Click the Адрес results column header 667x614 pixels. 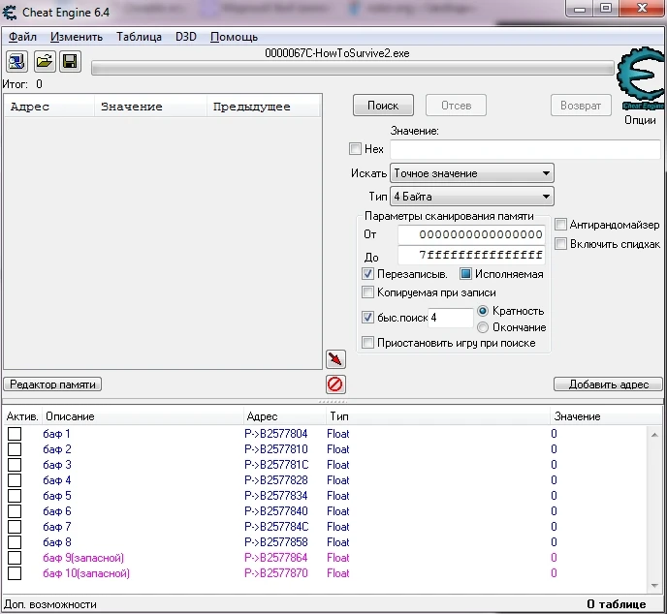(48, 107)
